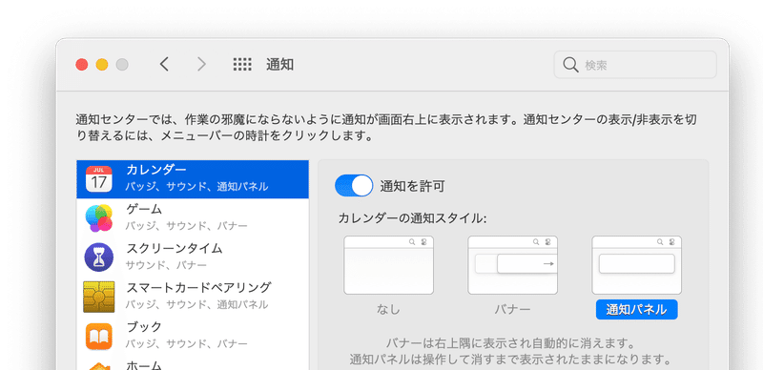Click the Books app orange icon

pos(99,336)
